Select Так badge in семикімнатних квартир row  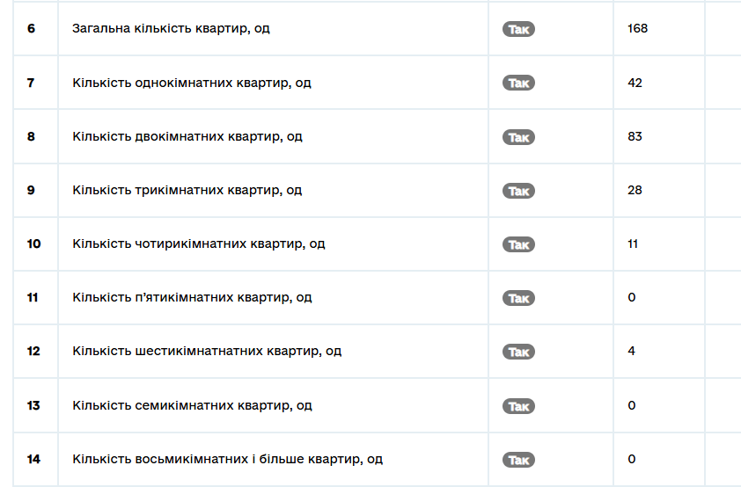coord(518,406)
